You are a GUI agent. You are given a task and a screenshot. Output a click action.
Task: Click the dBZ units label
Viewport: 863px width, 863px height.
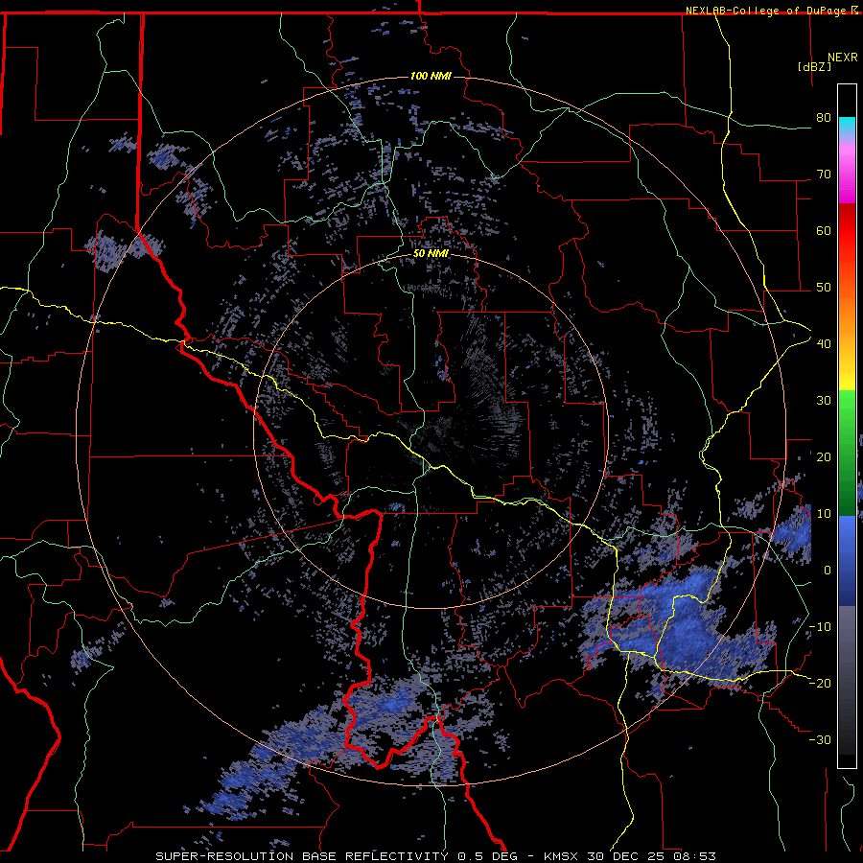pos(814,66)
